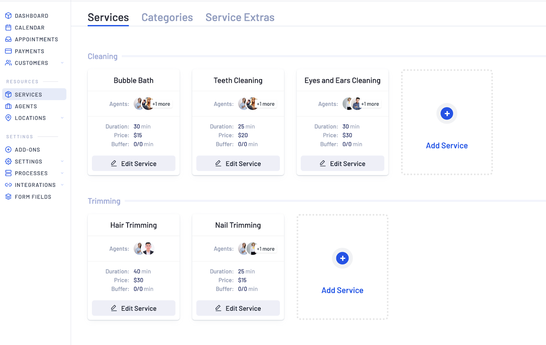Viewport: 546px width, 345px height.
Task: Click the blue plus icon in Cleaning section
Action: tap(447, 114)
